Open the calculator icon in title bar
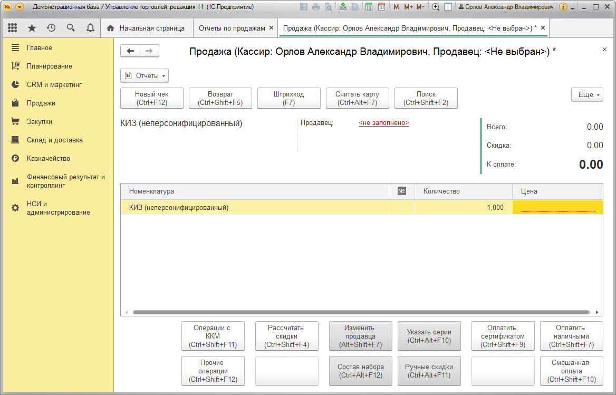The width and height of the screenshot is (616, 395). pyautogui.click(x=369, y=7)
